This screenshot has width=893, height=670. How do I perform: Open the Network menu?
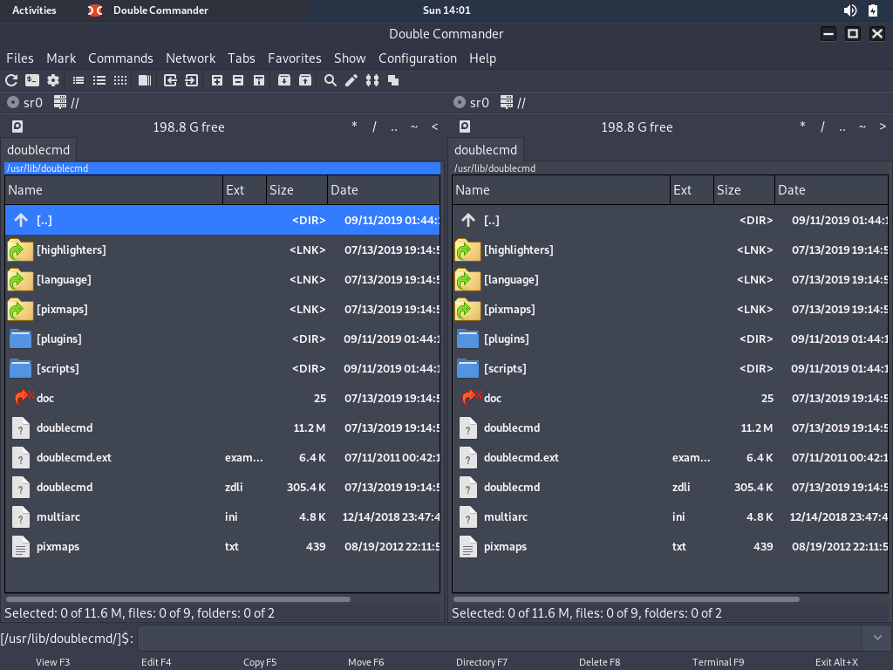coord(191,58)
